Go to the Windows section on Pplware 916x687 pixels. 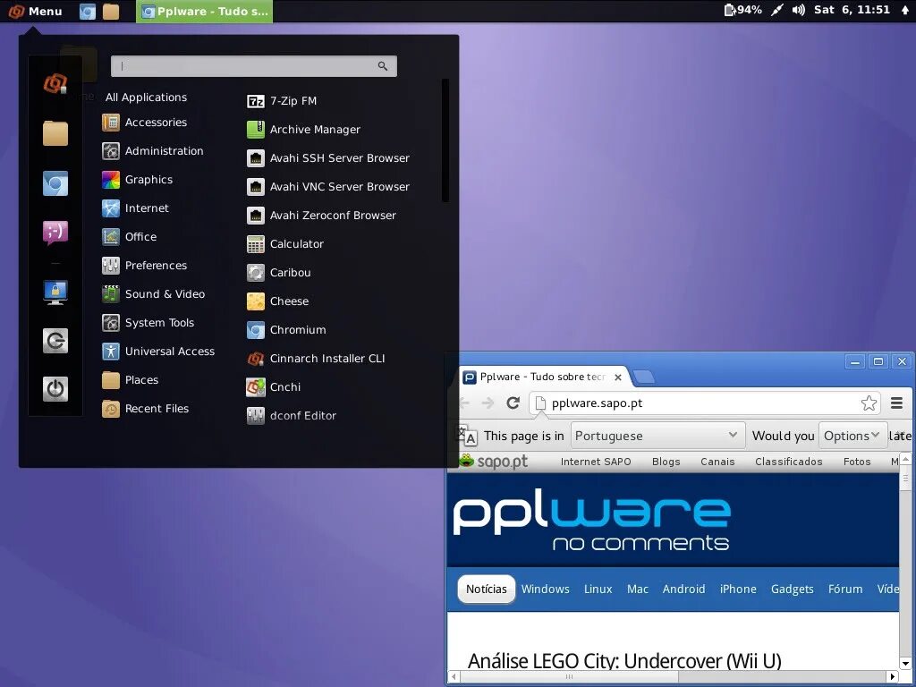545,589
